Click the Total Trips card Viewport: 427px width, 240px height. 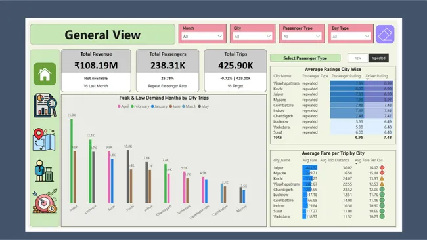(x=236, y=71)
